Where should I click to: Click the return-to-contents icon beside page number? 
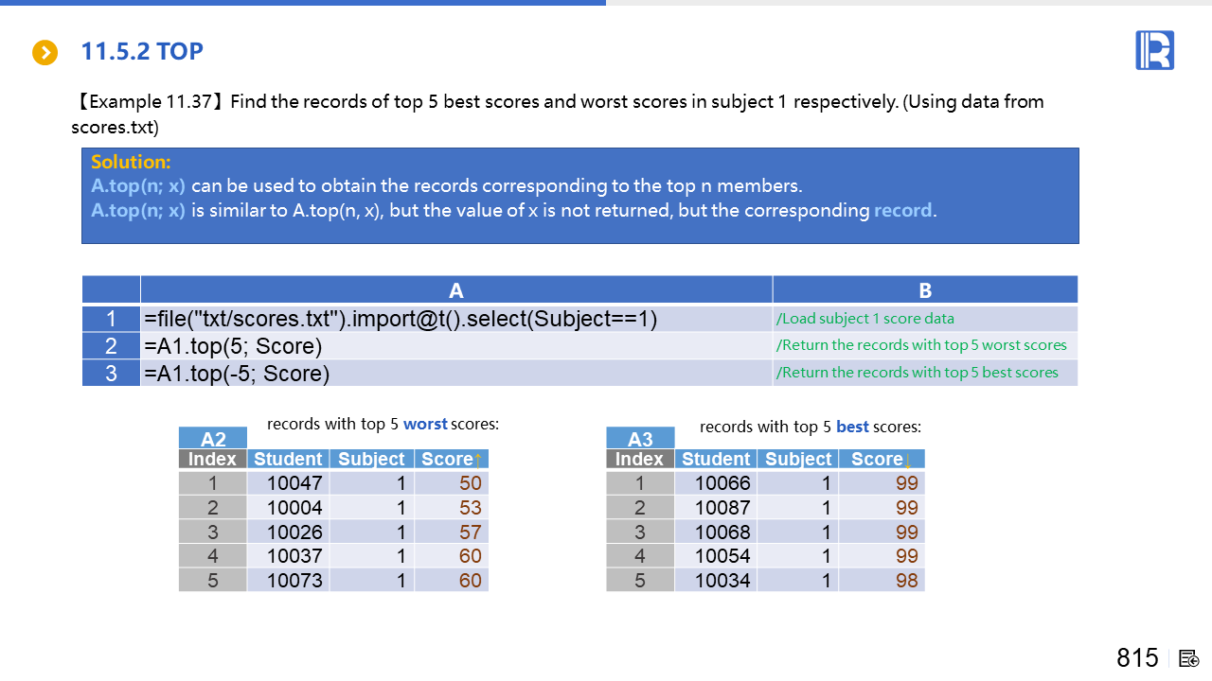[x=1189, y=658]
